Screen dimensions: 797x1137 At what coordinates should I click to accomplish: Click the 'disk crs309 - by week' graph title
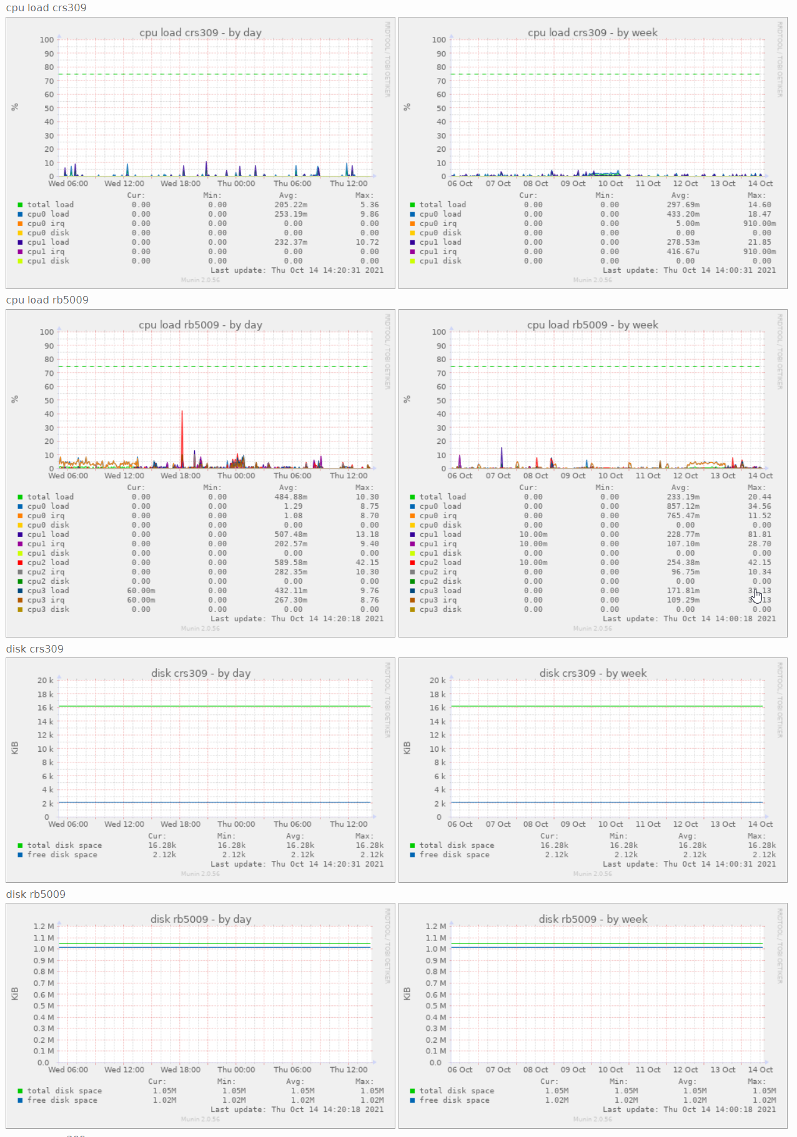(593, 673)
